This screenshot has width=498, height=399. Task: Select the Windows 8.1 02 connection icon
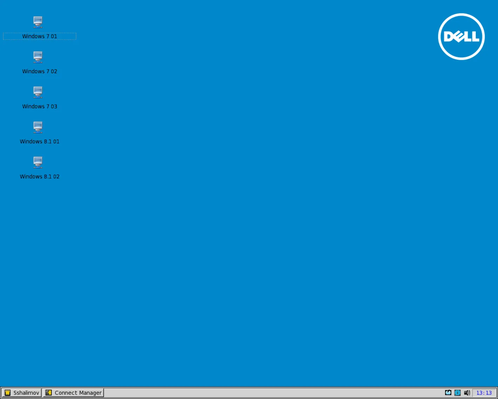(38, 162)
